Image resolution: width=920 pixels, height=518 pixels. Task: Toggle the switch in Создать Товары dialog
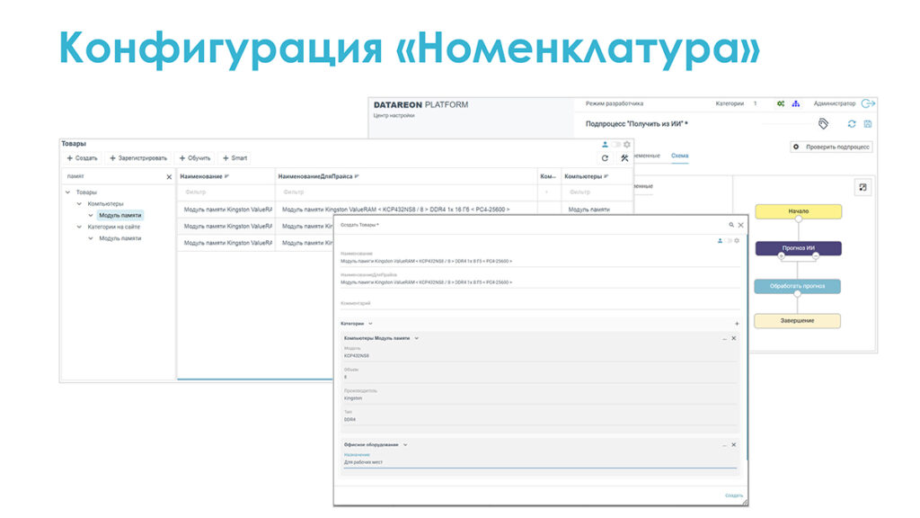[728, 241]
